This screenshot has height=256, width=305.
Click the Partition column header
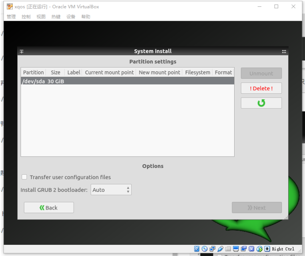34,73
